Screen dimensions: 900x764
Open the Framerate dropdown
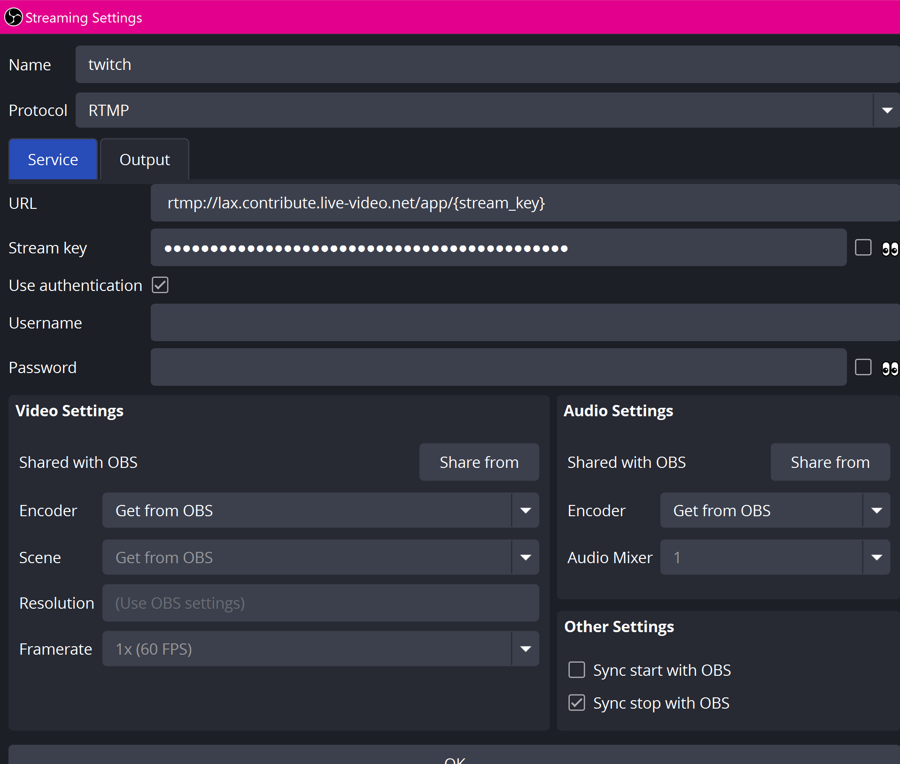[321, 649]
